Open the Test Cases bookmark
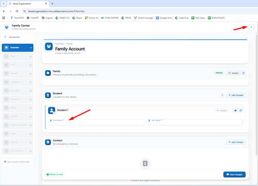 [x=198, y=18]
